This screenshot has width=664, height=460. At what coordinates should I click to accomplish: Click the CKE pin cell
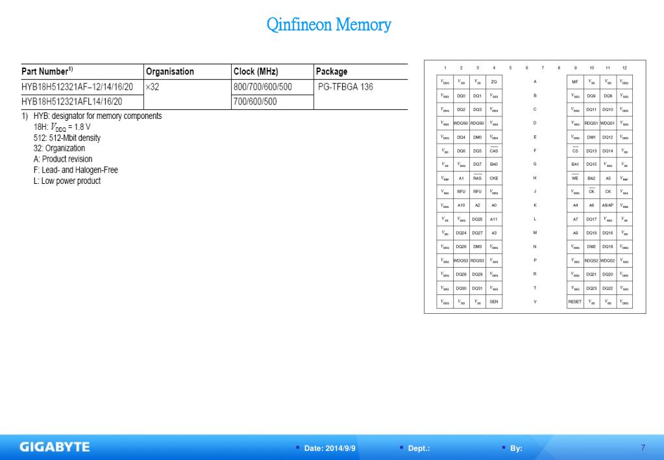tap(494, 178)
